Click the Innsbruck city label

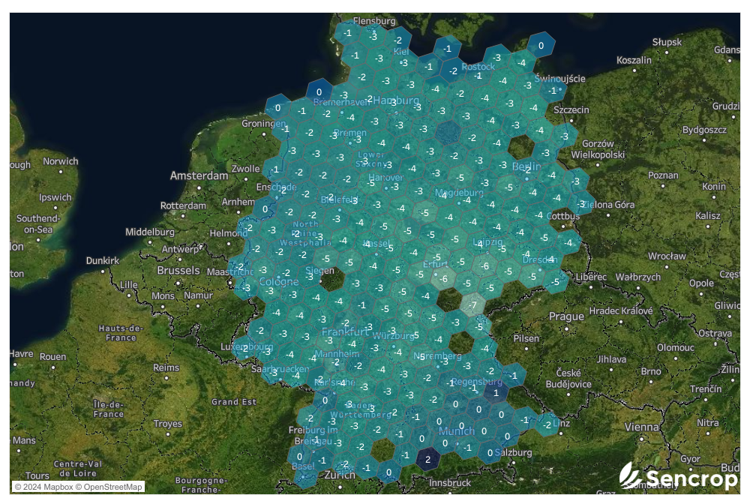point(449,483)
